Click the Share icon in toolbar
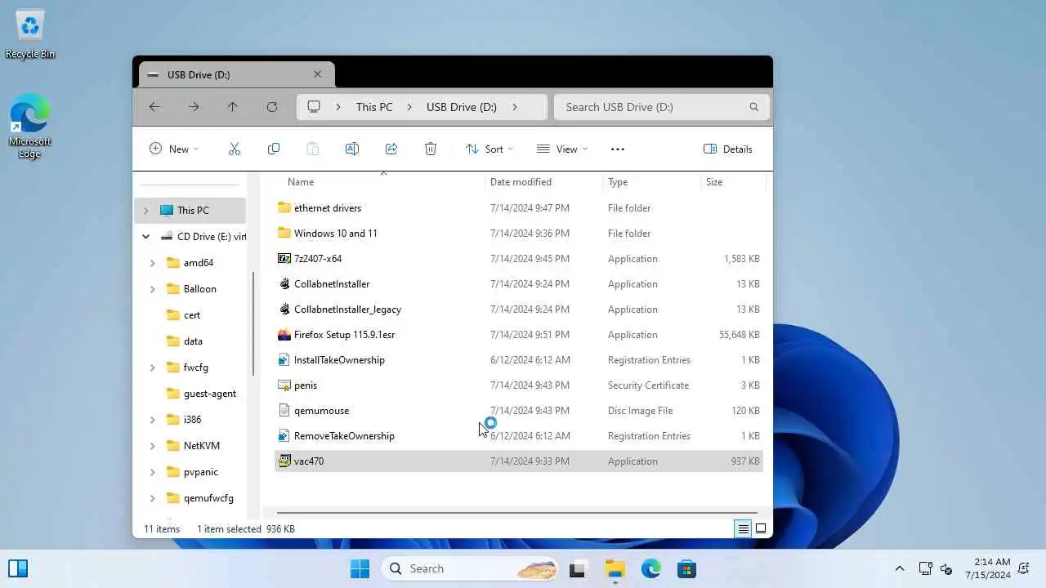The width and height of the screenshot is (1046, 588). [391, 149]
